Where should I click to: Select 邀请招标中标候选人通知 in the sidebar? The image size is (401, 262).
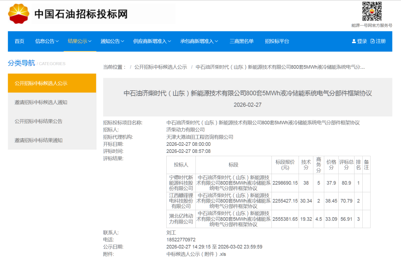[41, 102]
